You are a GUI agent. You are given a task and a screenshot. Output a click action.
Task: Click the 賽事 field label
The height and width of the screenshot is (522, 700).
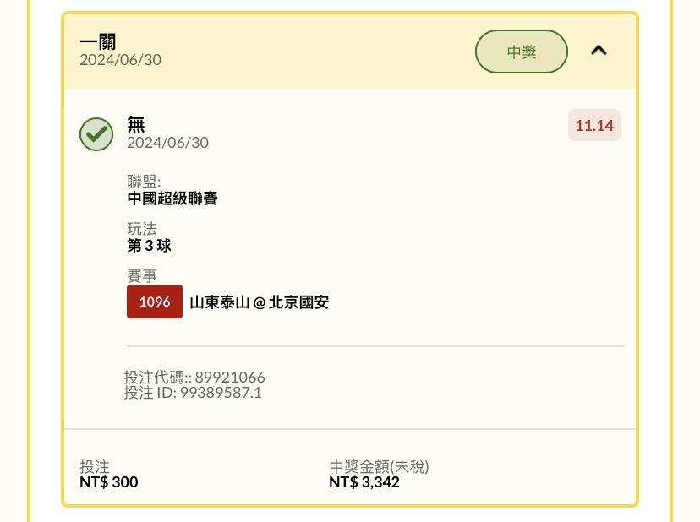click(142, 275)
